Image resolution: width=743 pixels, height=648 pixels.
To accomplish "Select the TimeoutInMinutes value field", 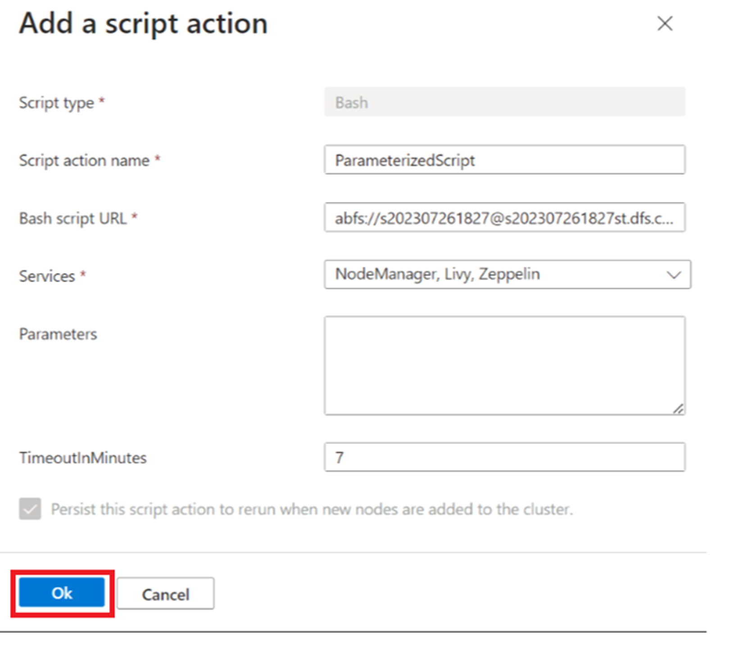I will pos(504,458).
